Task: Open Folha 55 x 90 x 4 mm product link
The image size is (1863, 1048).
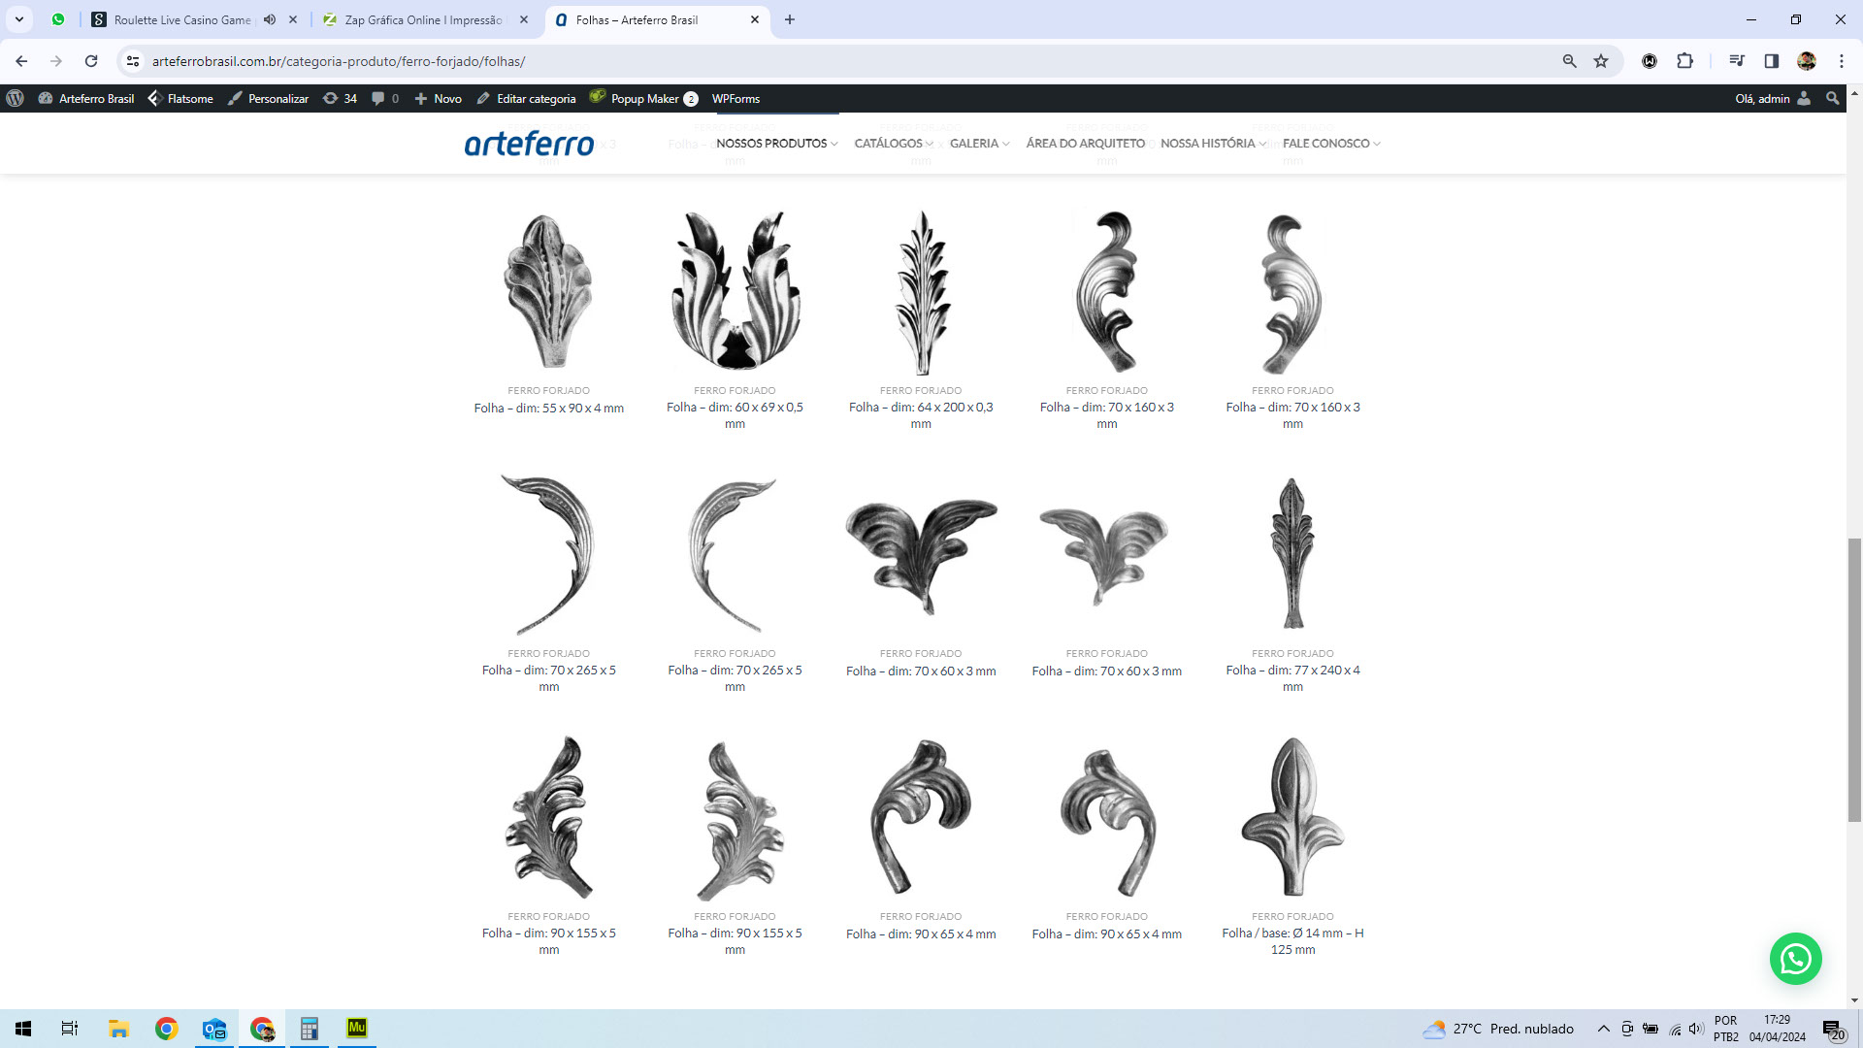Action: [548, 408]
